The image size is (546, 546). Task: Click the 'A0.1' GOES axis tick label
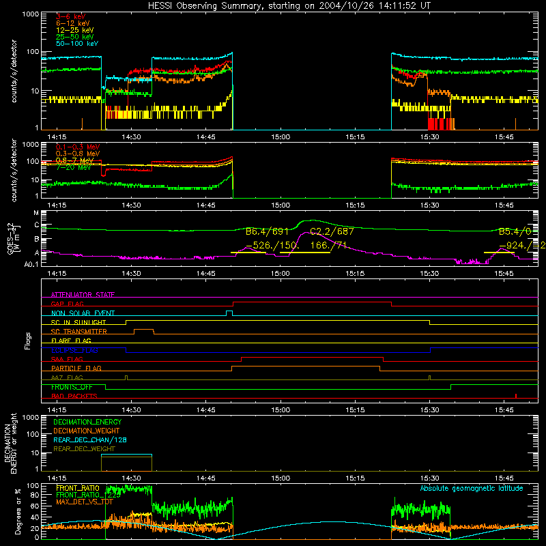(31, 265)
